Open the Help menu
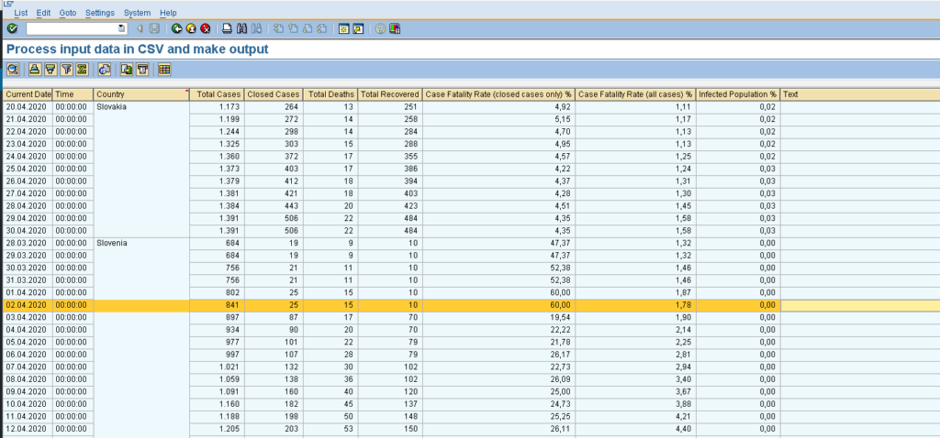 (x=169, y=13)
